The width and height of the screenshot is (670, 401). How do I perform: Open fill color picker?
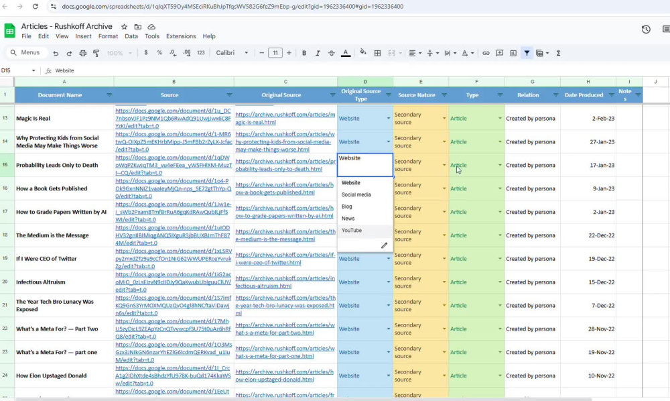[x=362, y=52]
